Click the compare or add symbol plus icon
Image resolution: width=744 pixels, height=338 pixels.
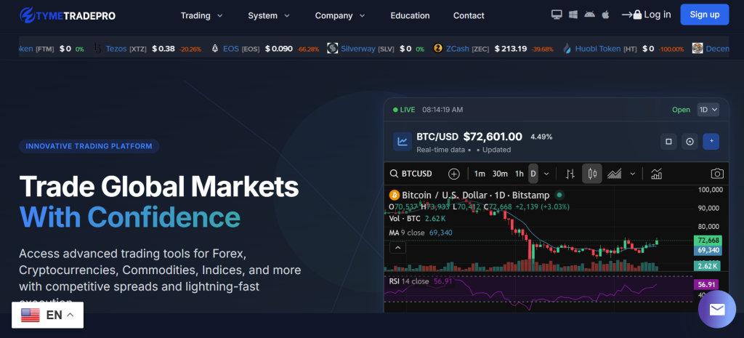tap(454, 174)
